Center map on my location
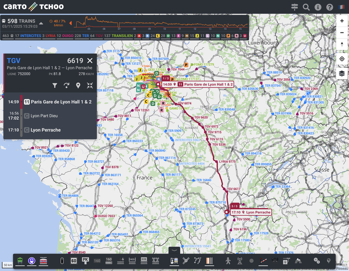Viewport: 349px width, 271px height. pyautogui.click(x=342, y=59)
